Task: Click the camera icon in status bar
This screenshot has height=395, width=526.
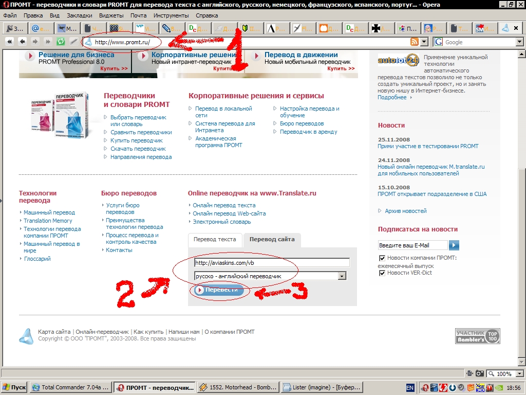Action: [x=480, y=373]
